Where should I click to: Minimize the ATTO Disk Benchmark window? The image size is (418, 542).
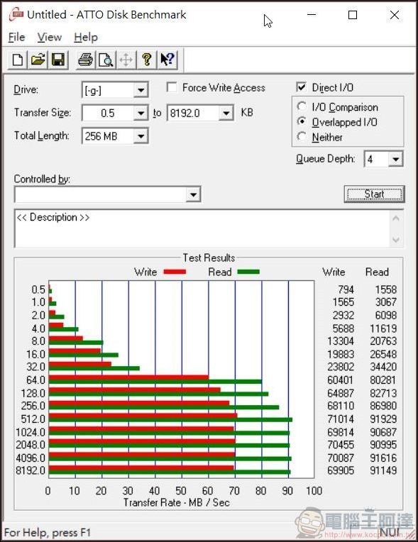click(312, 15)
